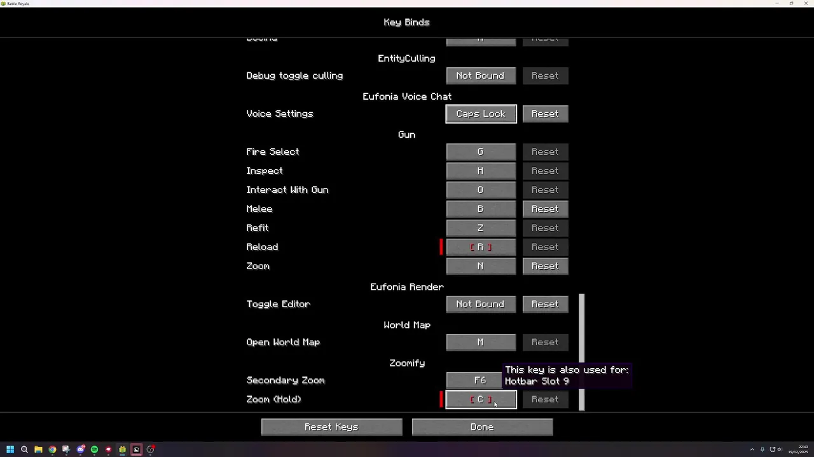The height and width of the screenshot is (457, 814).
Task: Rebind the Zoom (Hold) key C
Action: [x=481, y=399]
